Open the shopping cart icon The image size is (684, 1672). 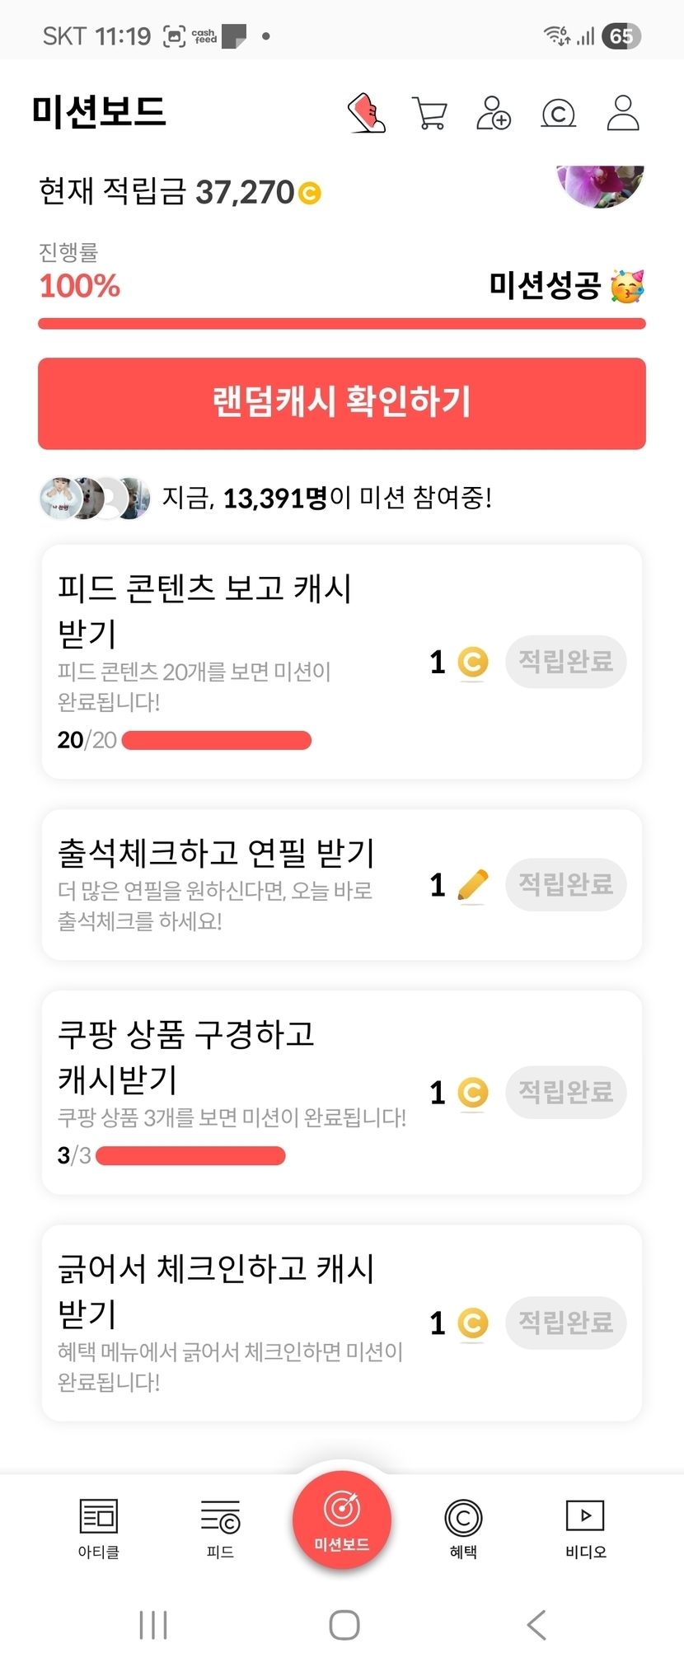click(429, 113)
